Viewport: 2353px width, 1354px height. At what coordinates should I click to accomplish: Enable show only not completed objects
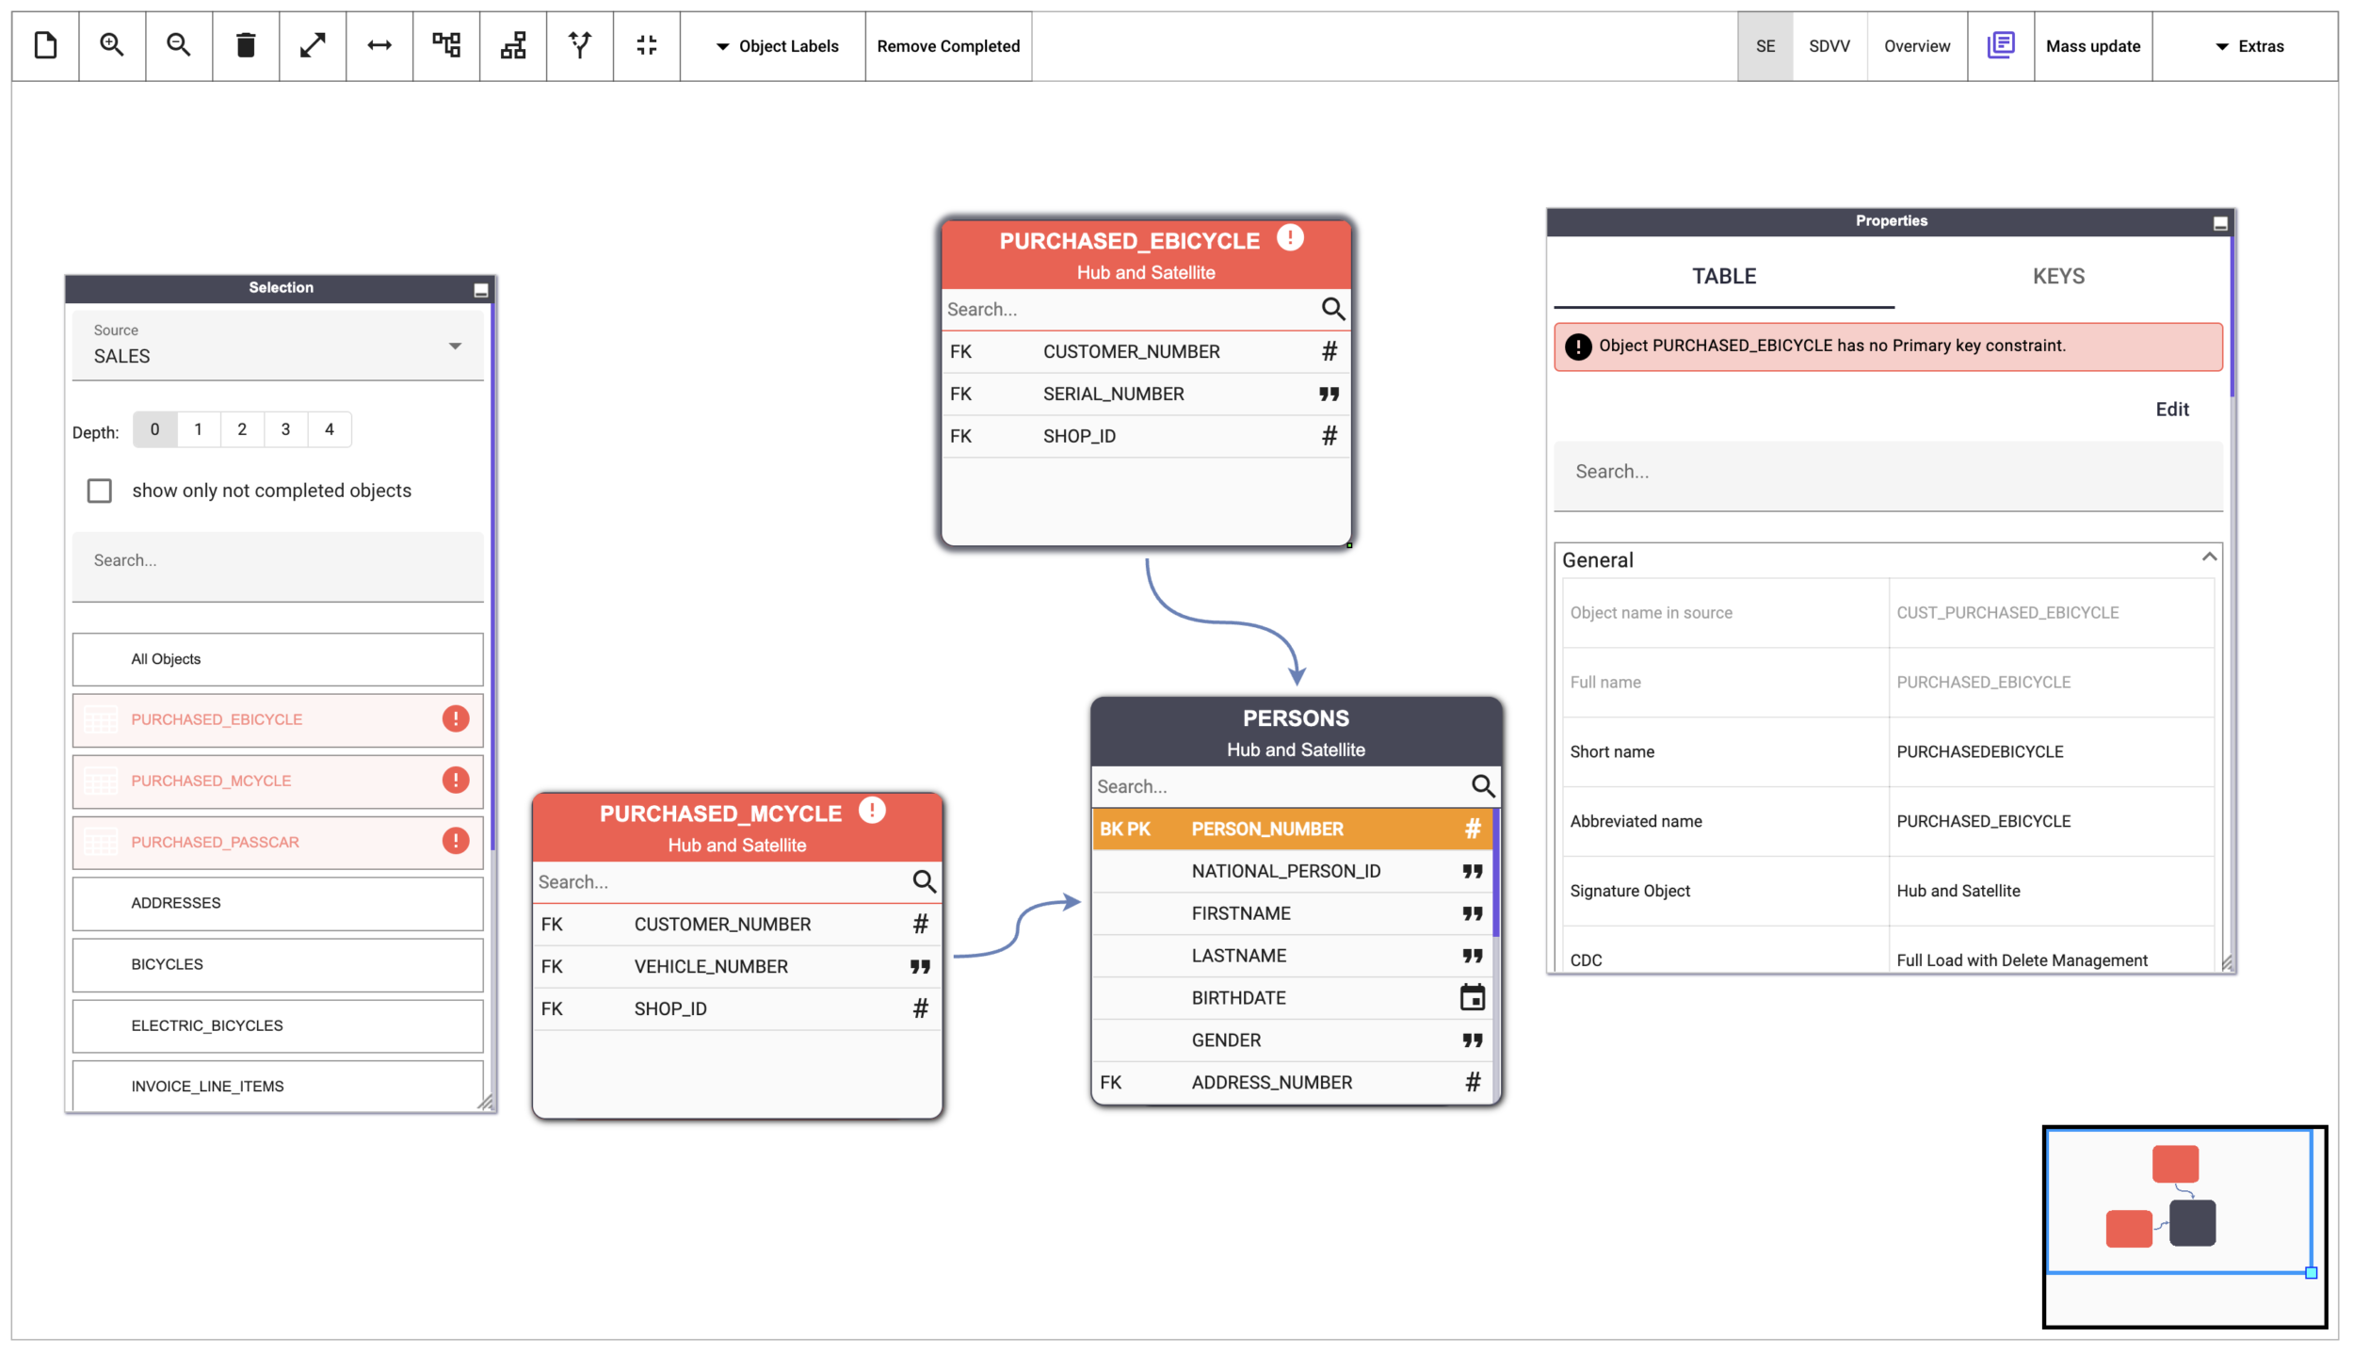pos(100,491)
